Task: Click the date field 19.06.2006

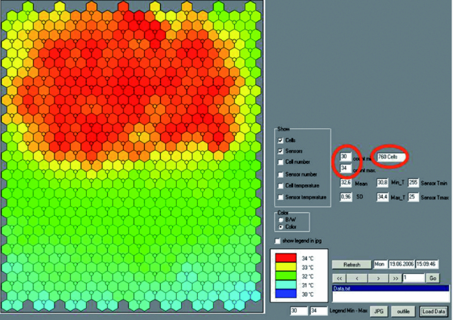Action: point(402,264)
